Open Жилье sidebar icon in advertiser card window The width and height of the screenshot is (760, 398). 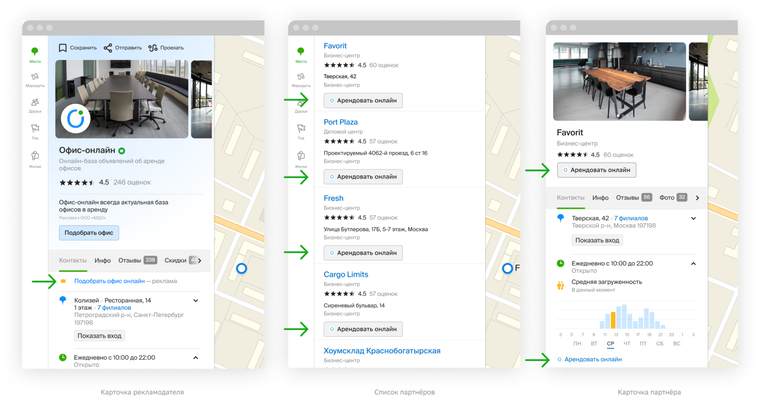[35, 159]
